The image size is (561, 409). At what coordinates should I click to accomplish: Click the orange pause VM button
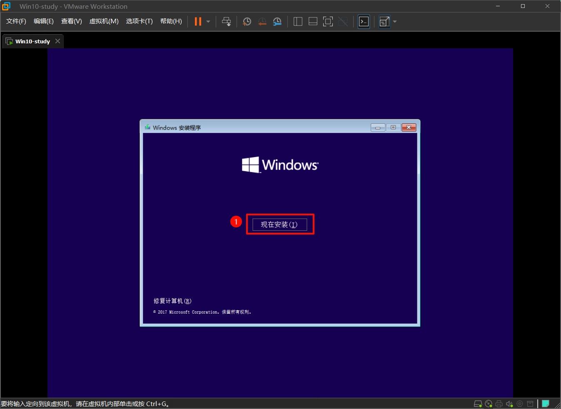198,22
